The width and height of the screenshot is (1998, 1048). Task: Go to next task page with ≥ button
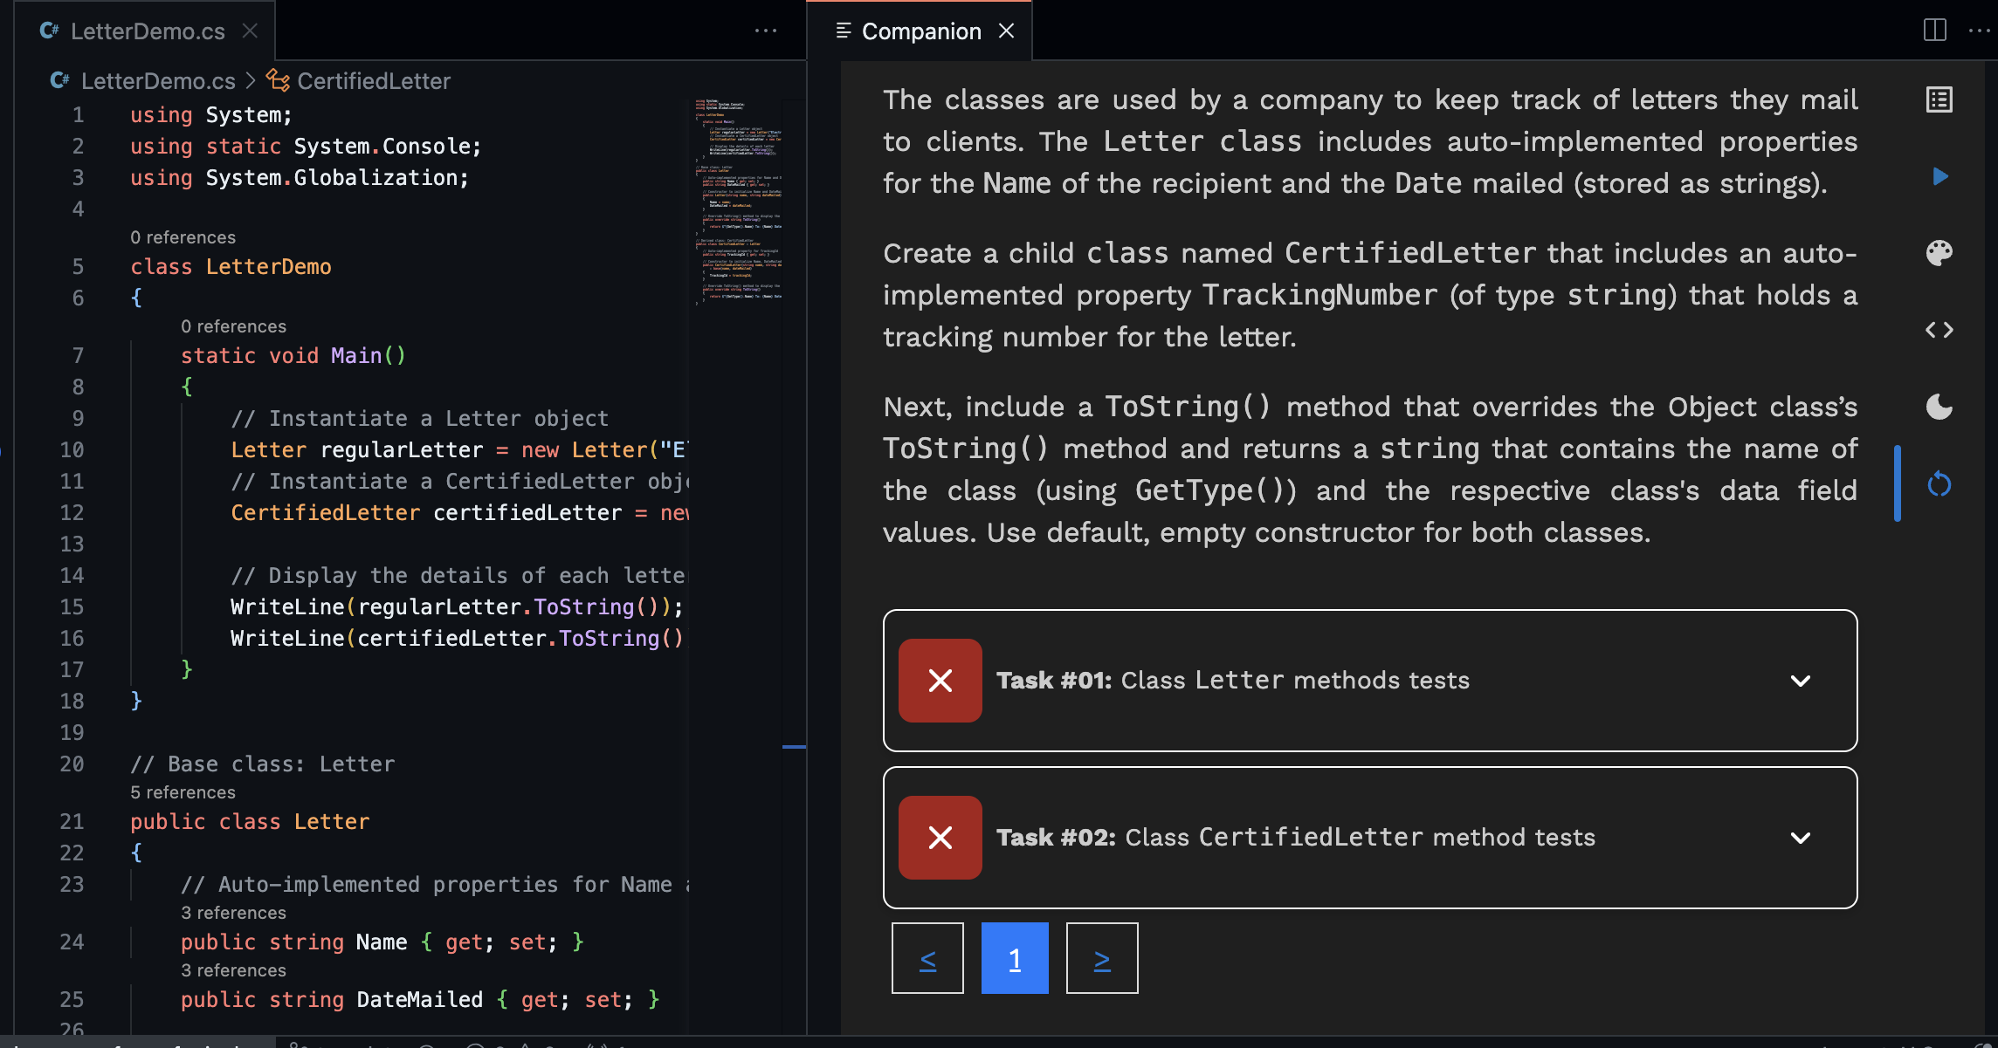pyautogui.click(x=1102, y=957)
